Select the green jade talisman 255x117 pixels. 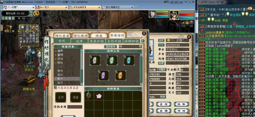[x=112, y=60]
